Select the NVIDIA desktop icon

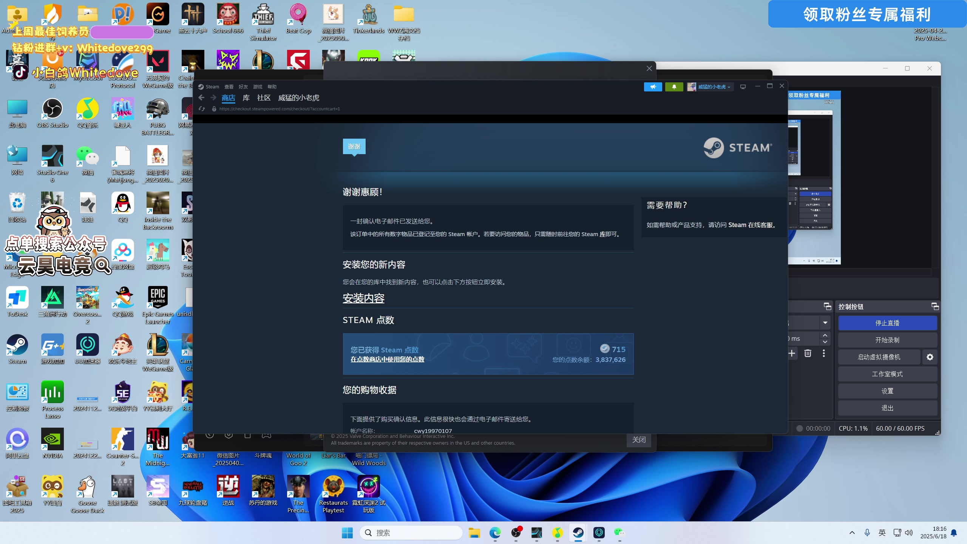coord(53,444)
